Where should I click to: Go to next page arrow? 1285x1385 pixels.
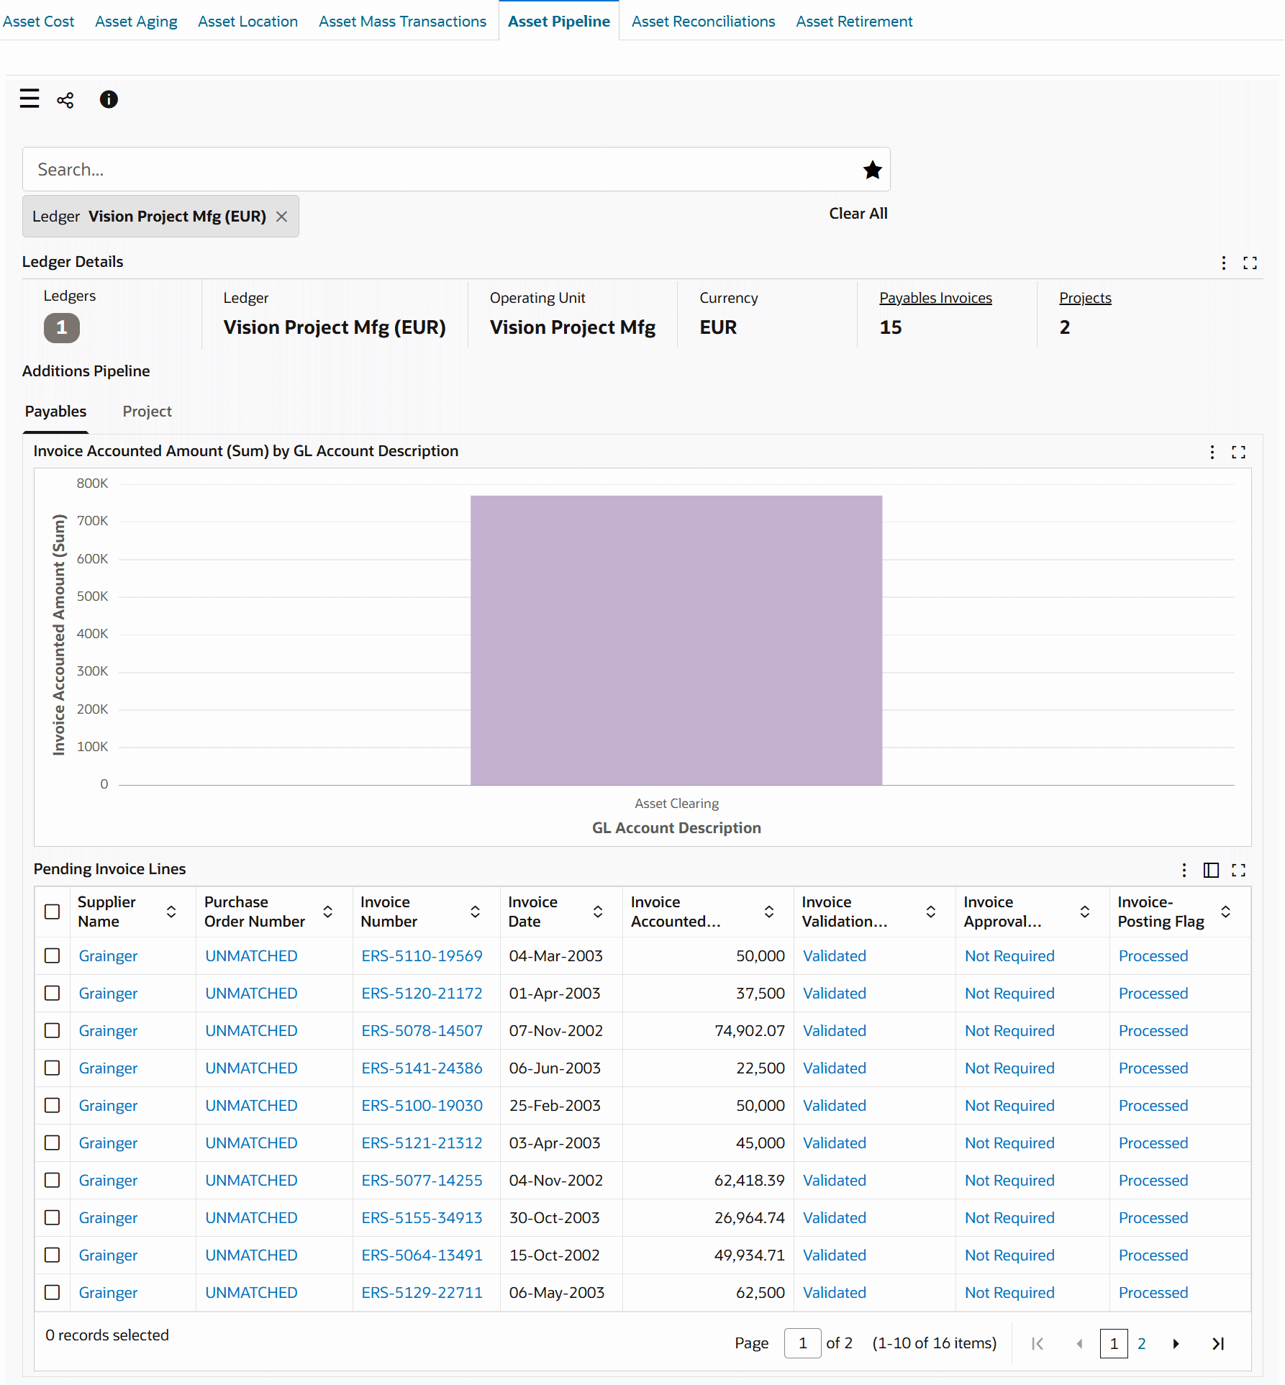(1176, 1343)
